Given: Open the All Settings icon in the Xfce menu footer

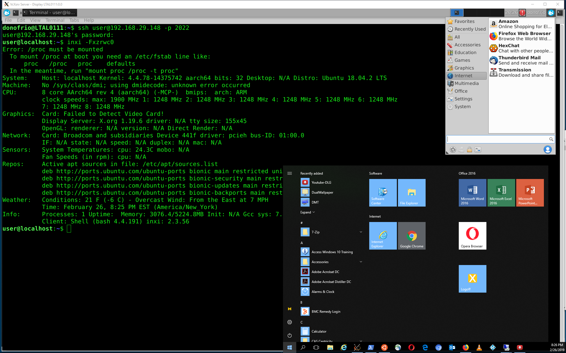Looking at the screenshot, I should (478, 149).
